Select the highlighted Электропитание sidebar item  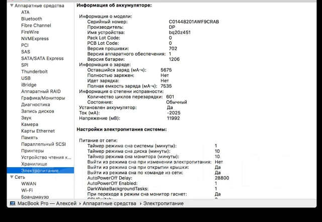[x=40, y=171]
